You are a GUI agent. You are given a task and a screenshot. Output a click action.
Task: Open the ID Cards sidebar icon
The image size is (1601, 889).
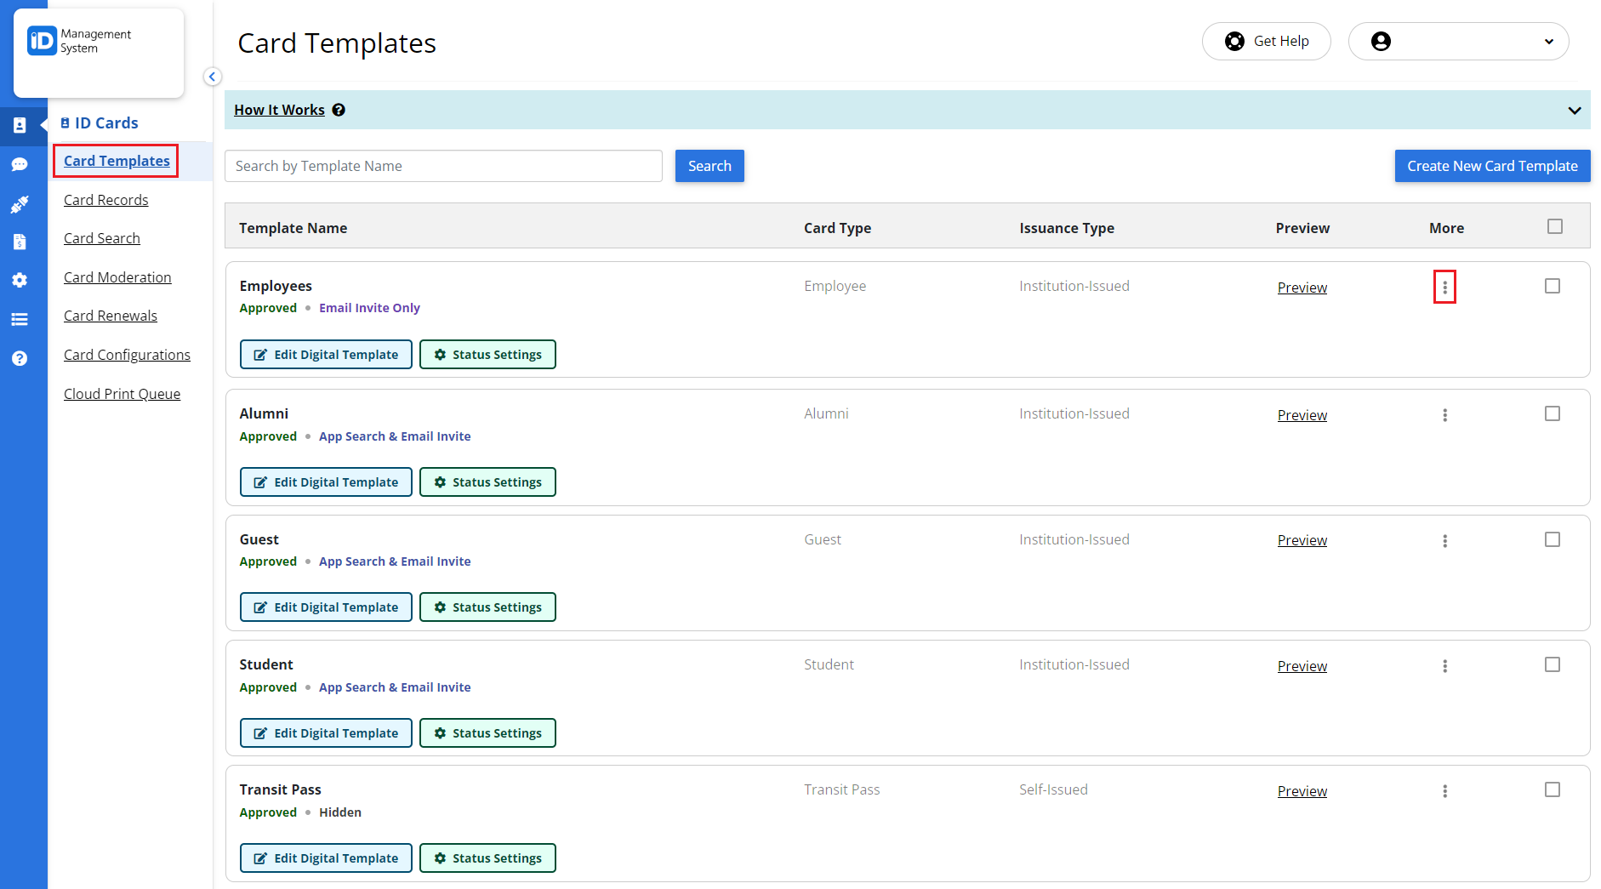coord(20,125)
